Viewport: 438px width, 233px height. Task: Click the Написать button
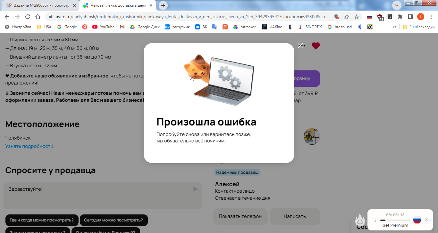coord(295,216)
